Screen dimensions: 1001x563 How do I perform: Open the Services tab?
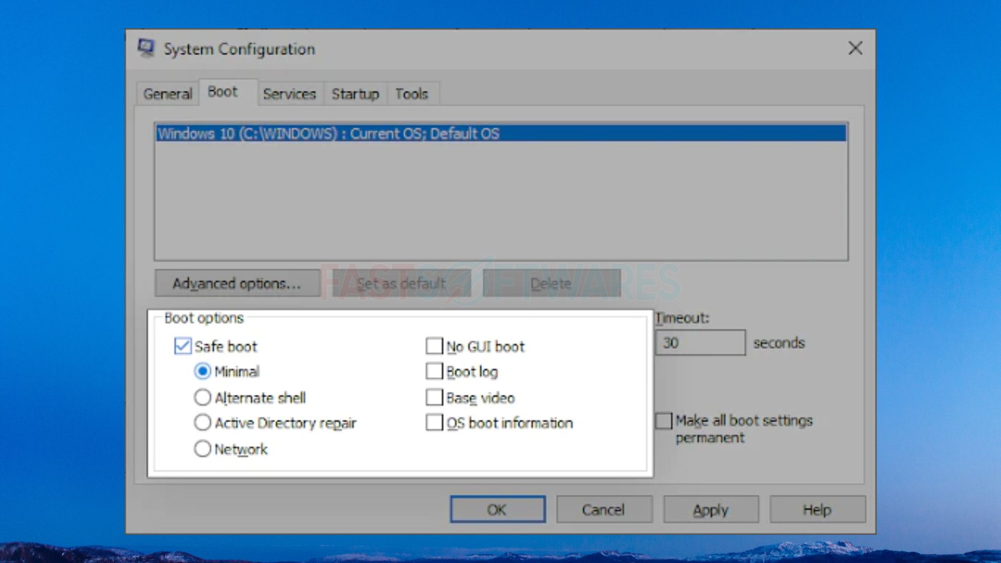click(x=289, y=94)
